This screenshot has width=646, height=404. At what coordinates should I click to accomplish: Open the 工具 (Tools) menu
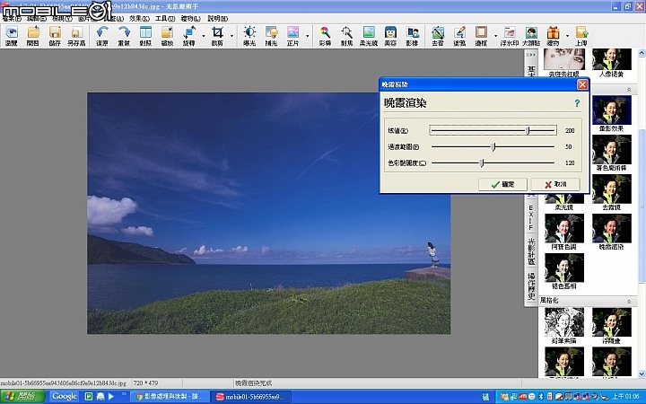(x=165, y=18)
